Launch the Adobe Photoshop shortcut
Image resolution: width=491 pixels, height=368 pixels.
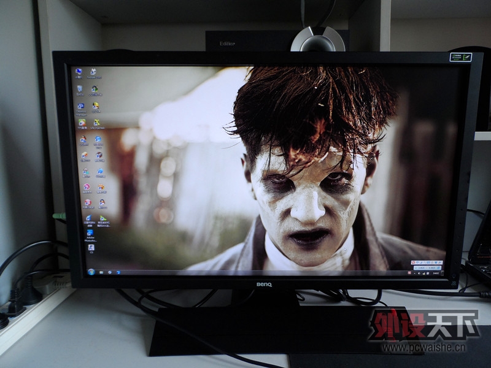pos(90,236)
